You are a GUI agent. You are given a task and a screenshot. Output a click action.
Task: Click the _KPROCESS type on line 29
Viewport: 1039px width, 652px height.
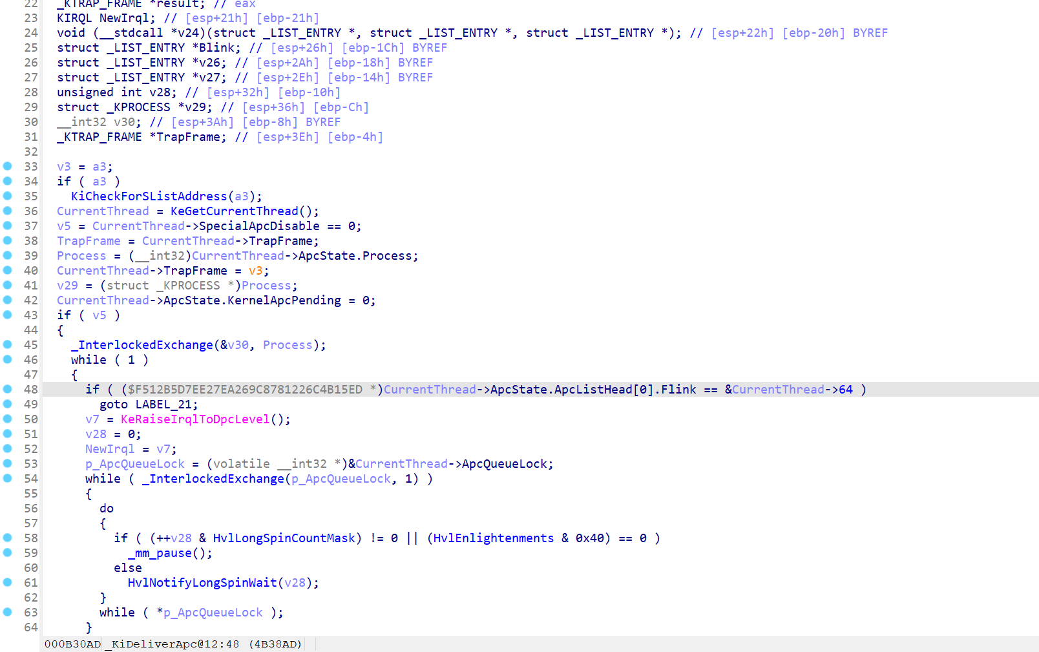[138, 107]
